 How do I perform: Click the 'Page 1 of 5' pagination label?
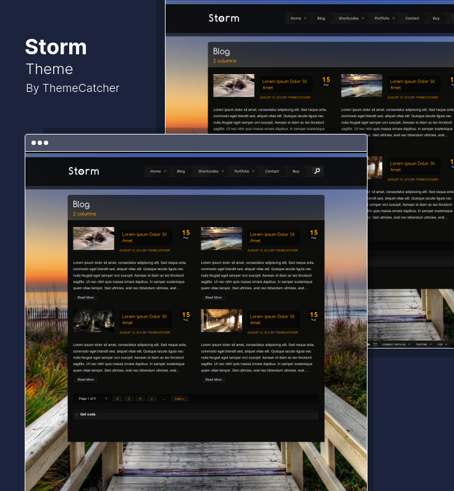coord(87,398)
